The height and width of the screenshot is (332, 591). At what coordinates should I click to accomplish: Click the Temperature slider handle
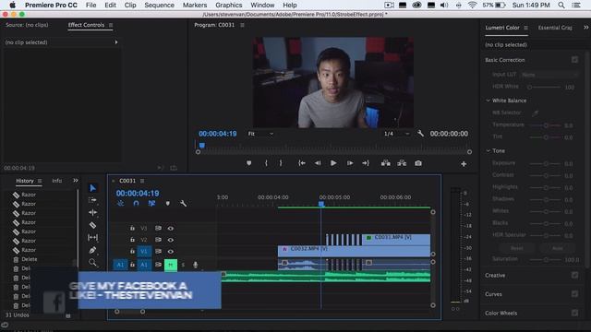546,125
